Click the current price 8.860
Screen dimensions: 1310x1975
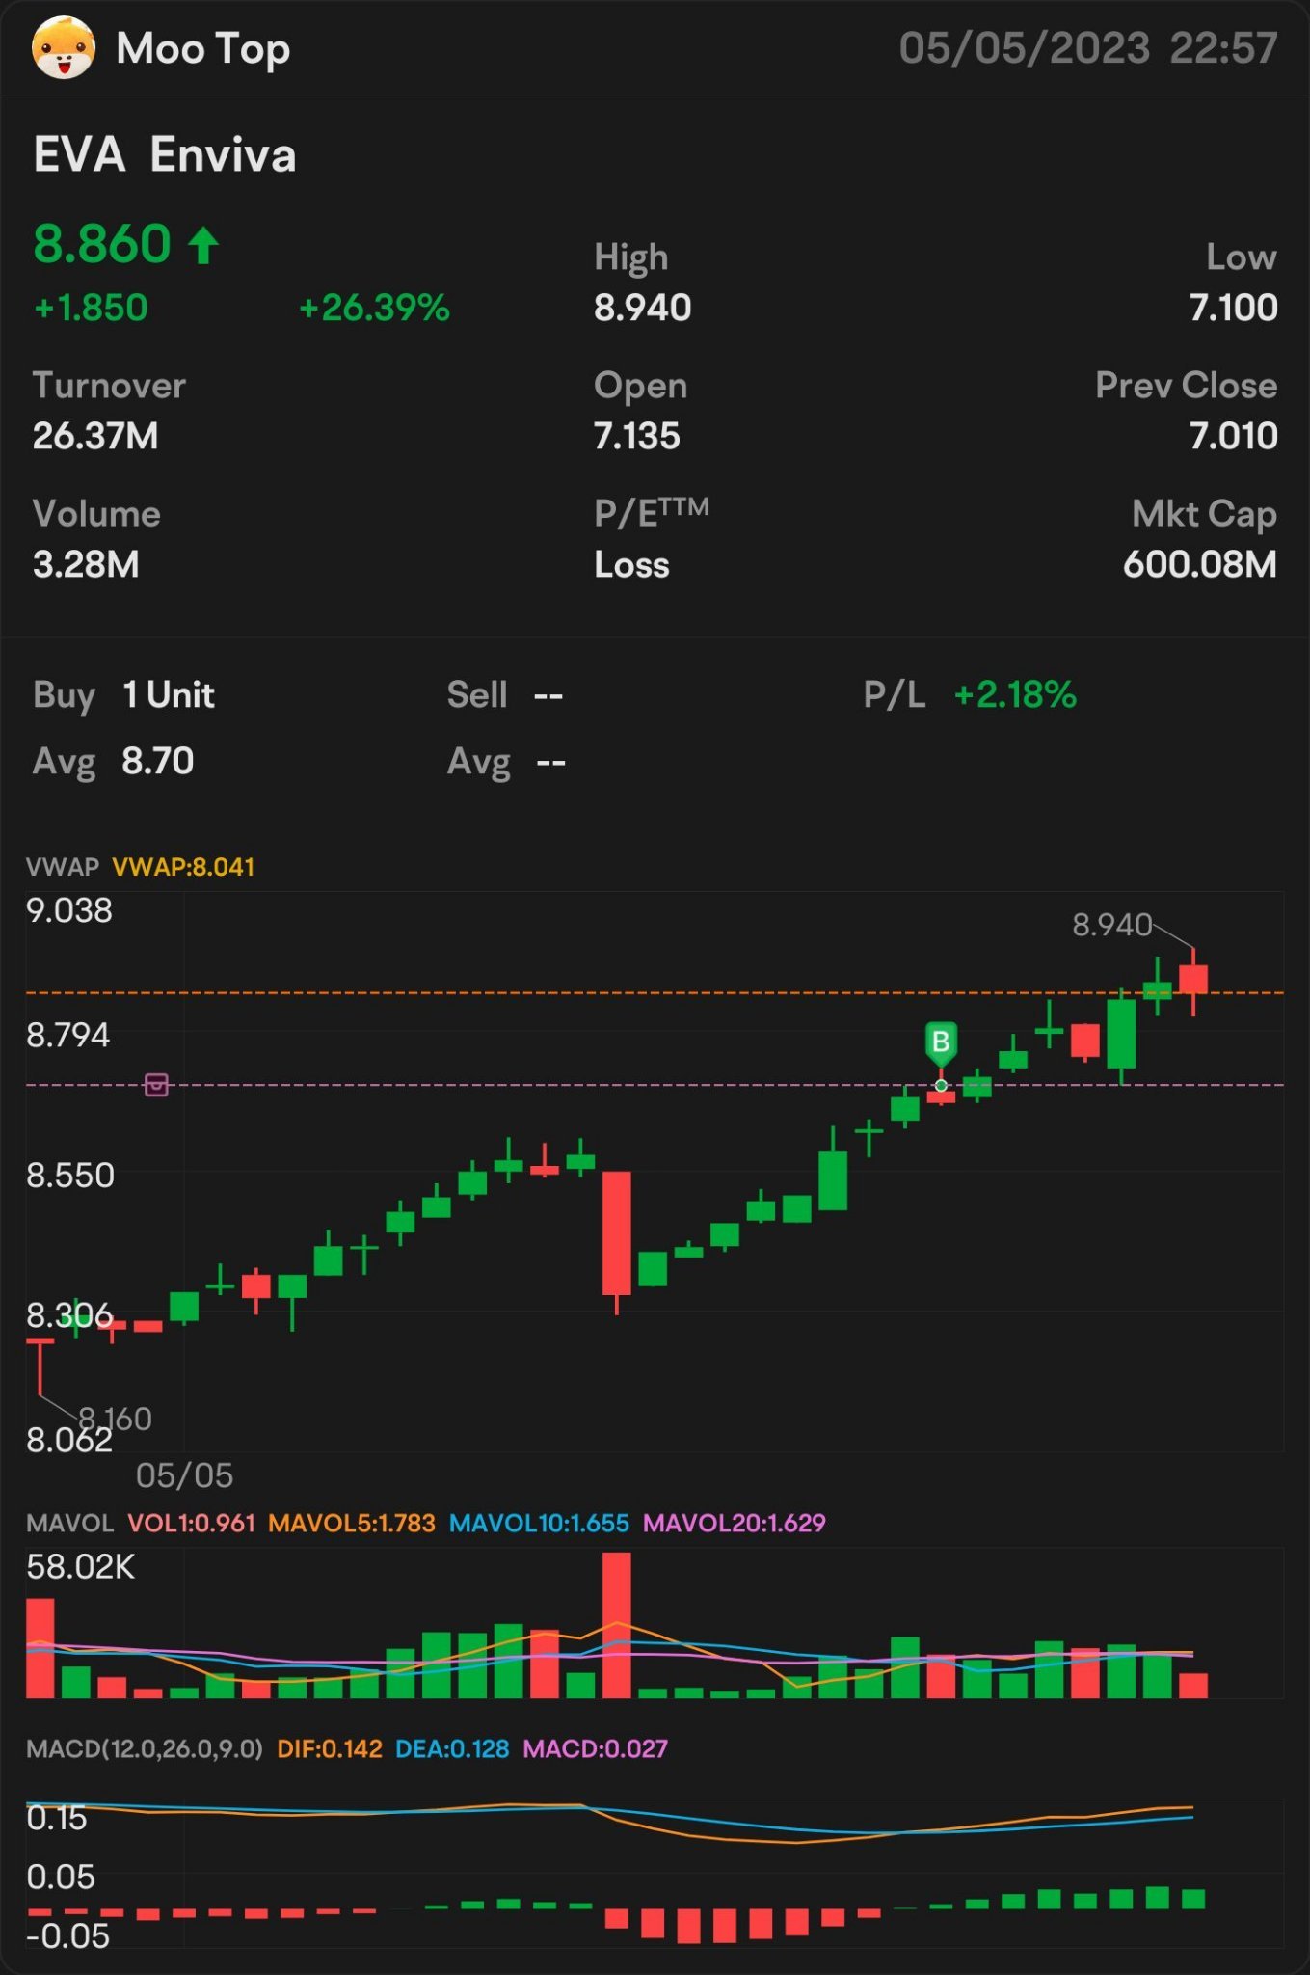coord(102,244)
